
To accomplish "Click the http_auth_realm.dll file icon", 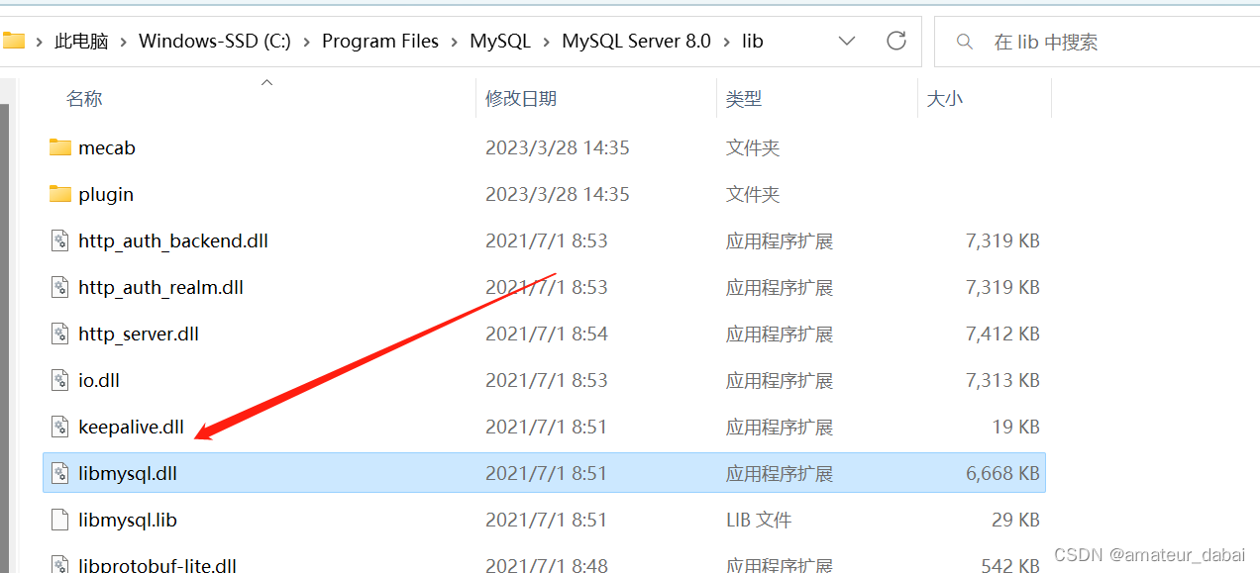I will [57, 287].
